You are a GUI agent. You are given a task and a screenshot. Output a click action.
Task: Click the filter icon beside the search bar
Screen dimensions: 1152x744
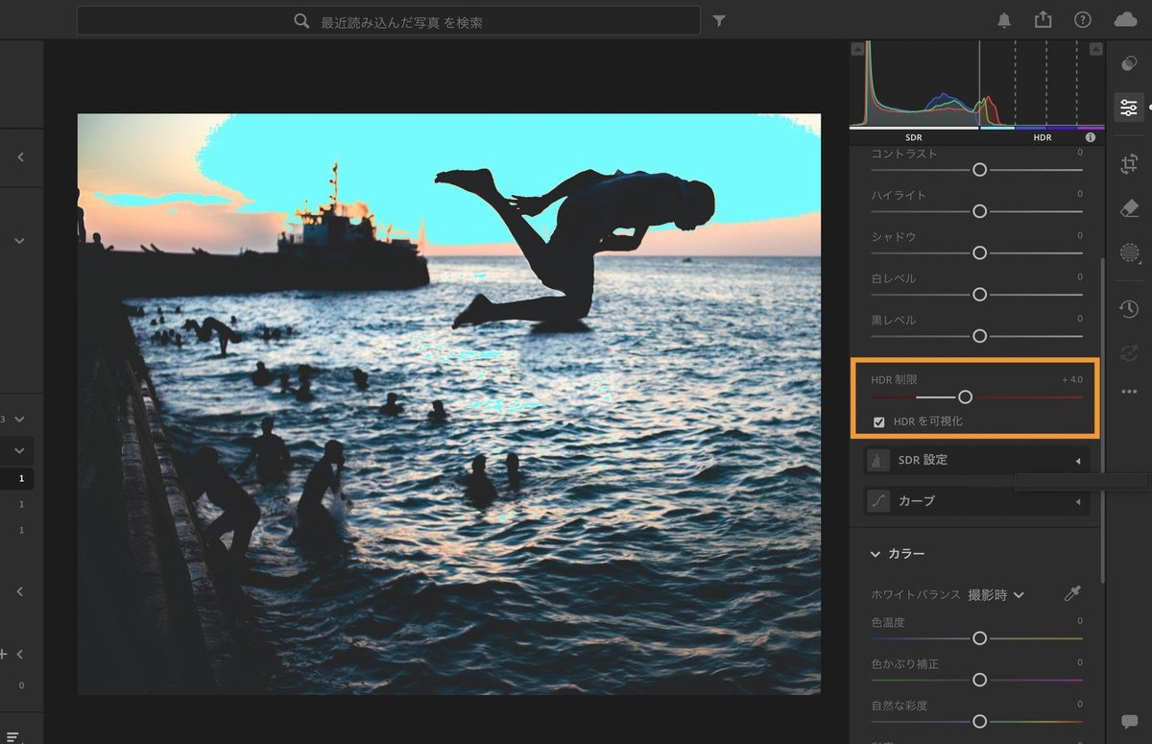point(718,19)
